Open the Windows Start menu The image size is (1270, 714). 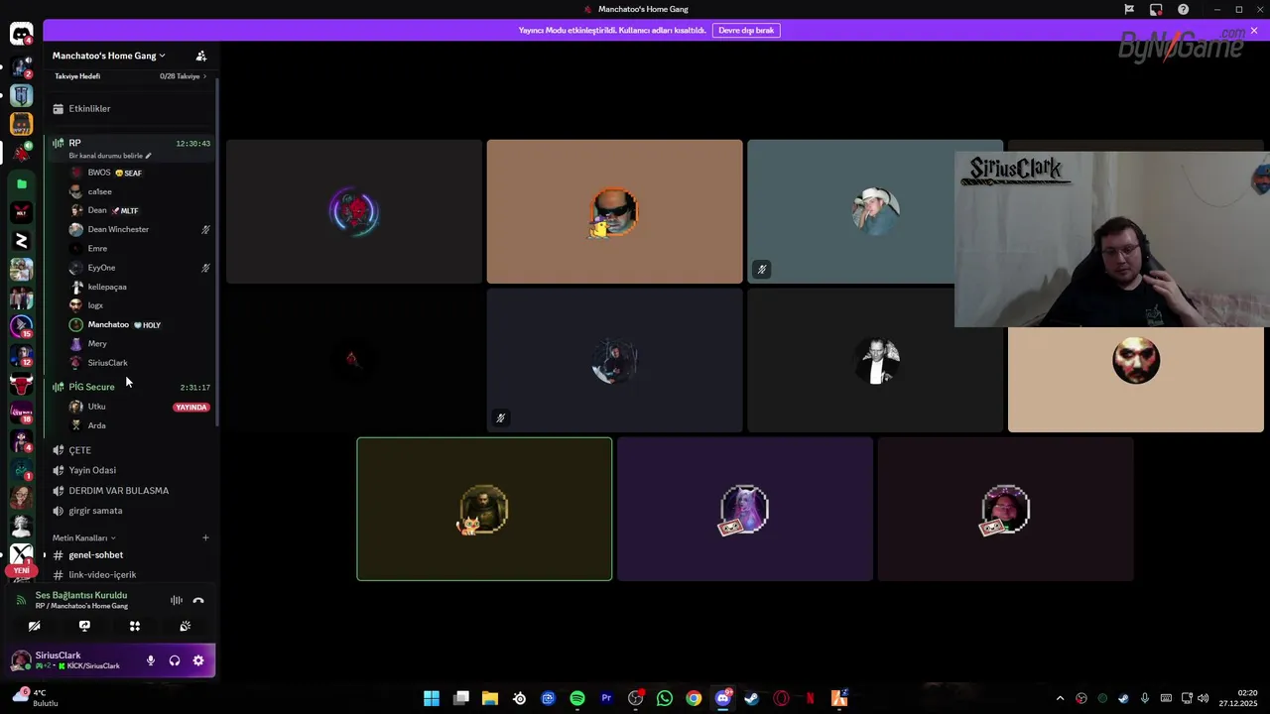(x=432, y=698)
